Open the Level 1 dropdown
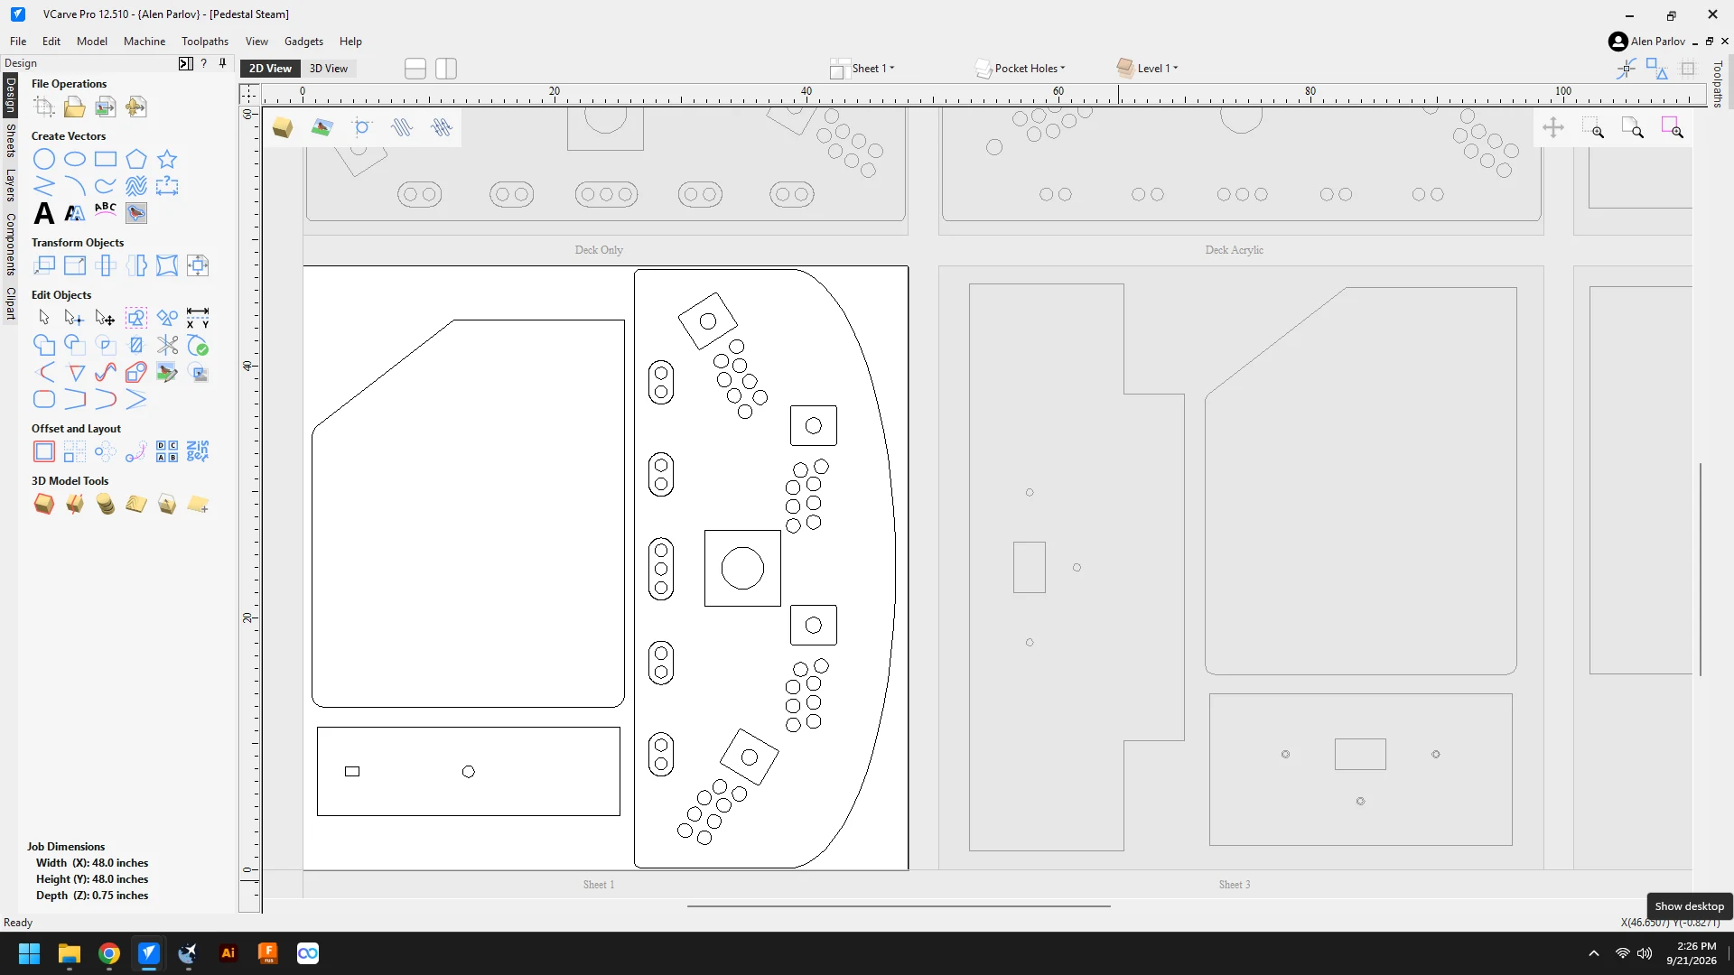The height and width of the screenshot is (975, 1734). click(1148, 69)
